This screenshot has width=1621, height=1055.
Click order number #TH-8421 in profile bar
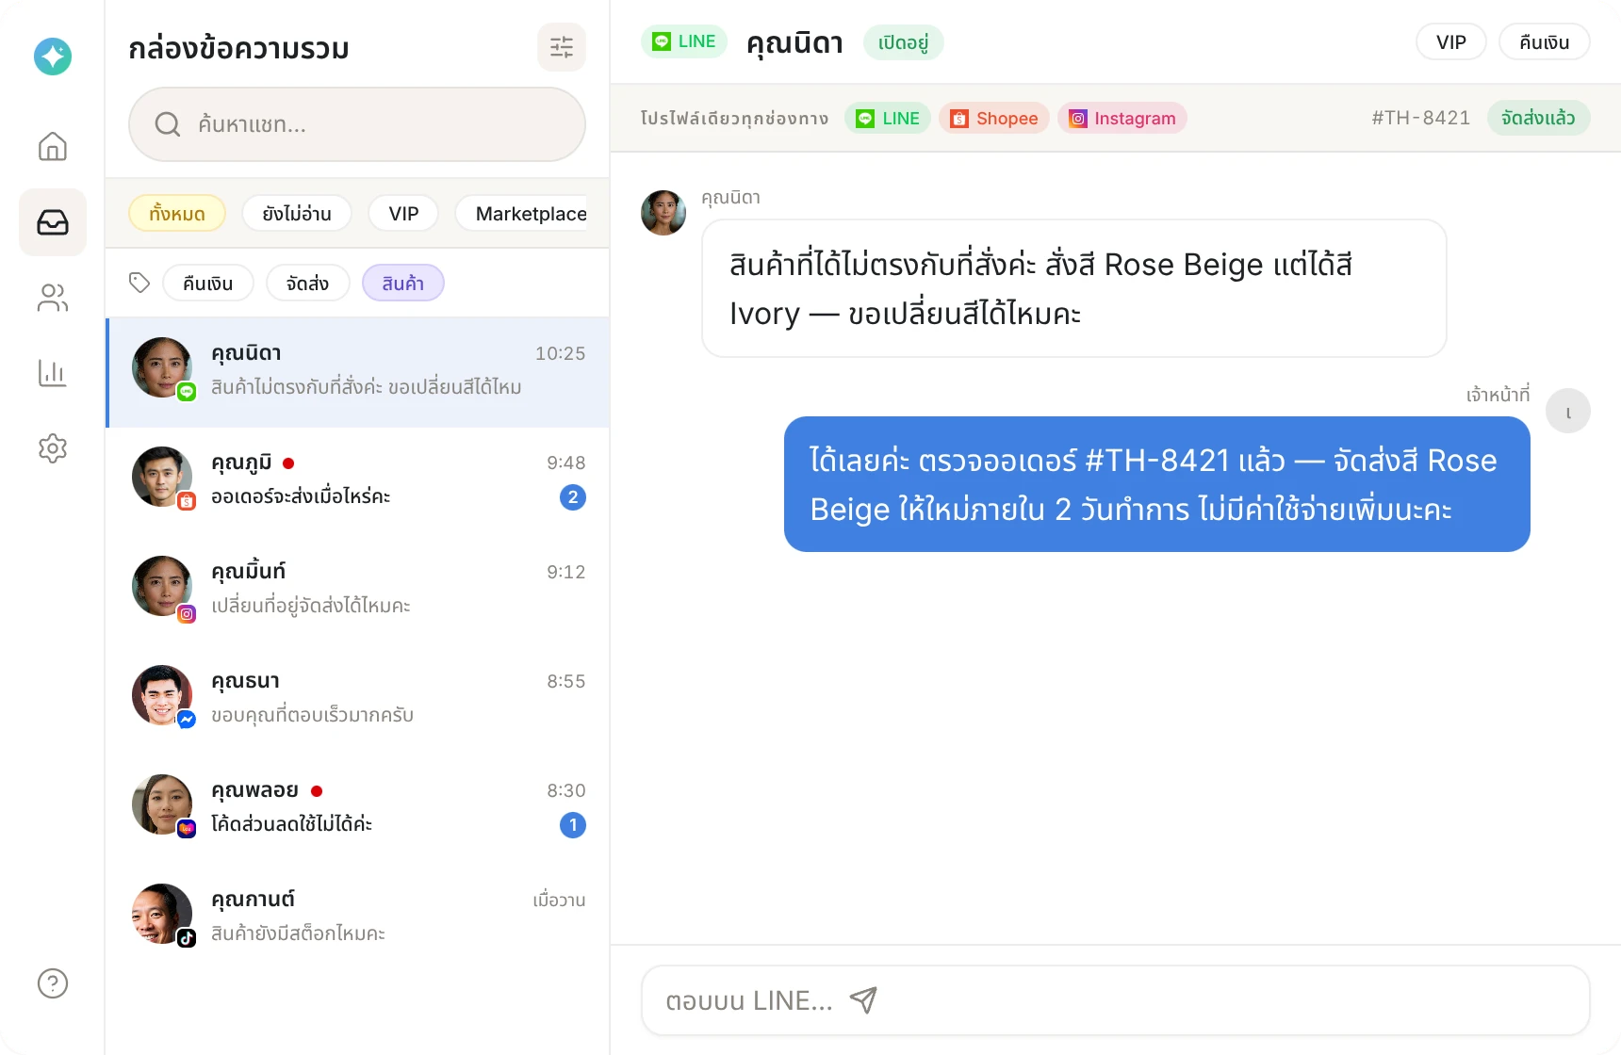[1421, 118]
